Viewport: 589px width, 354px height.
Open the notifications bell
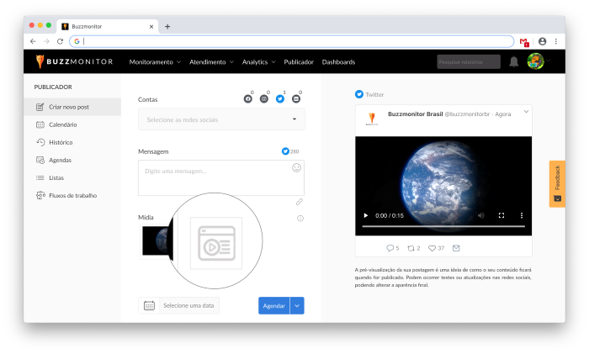click(514, 61)
